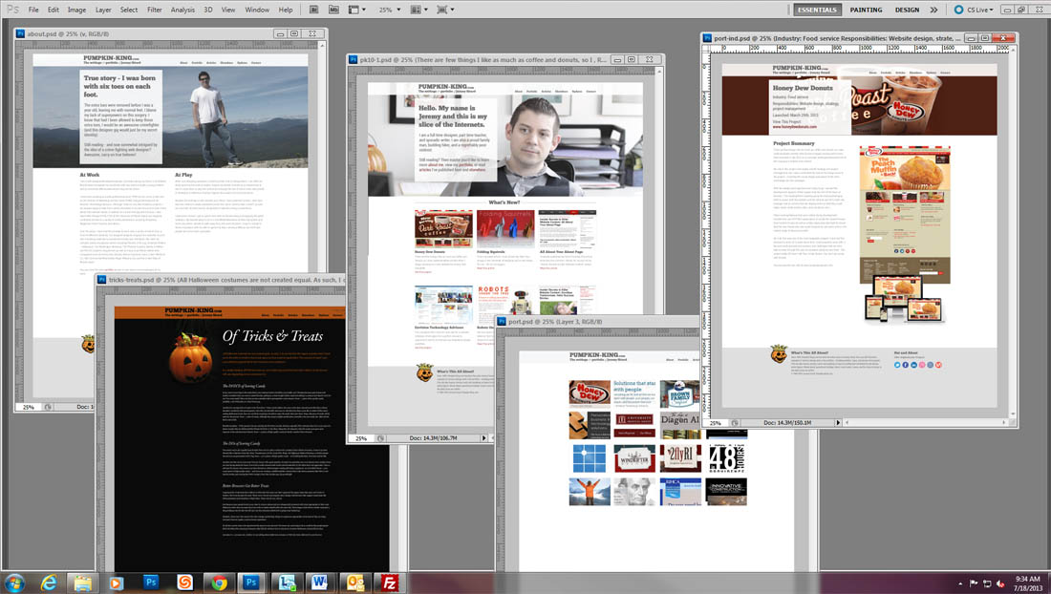Click status icon beside pk10-1.psd zoom field
This screenshot has width=1051, height=594.
380,438
